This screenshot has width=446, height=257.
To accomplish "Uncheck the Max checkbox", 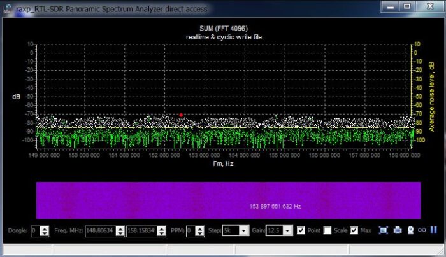I will pos(354,230).
